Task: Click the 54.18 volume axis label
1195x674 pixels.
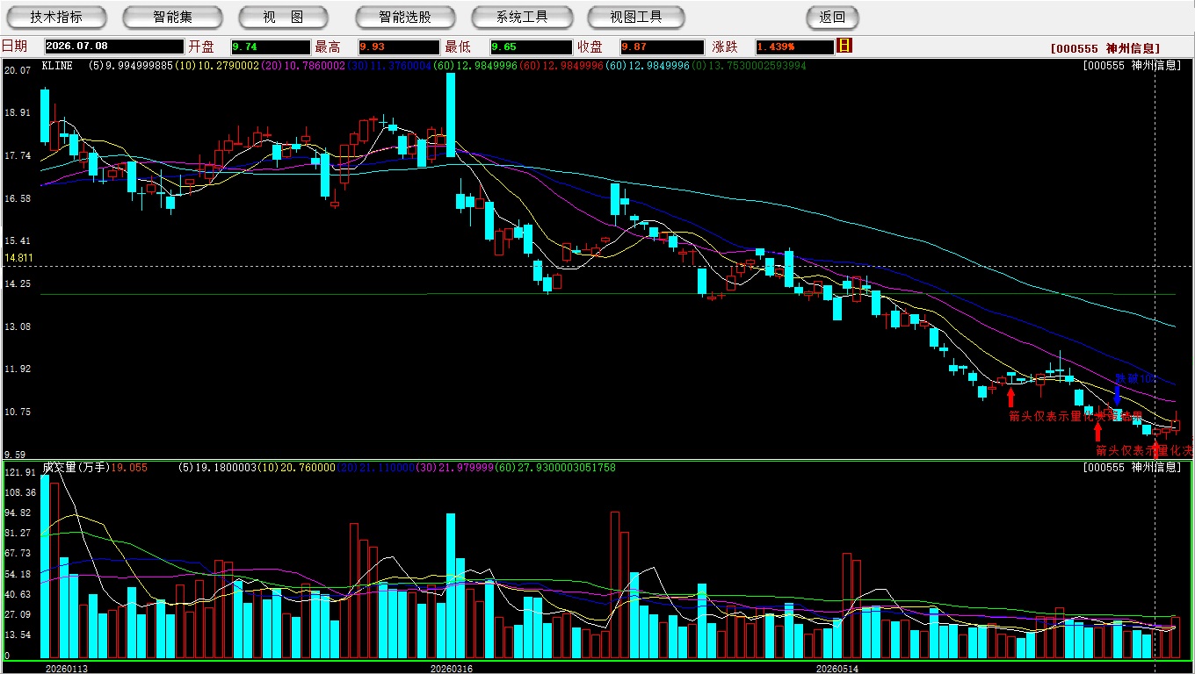Action: click(x=18, y=574)
